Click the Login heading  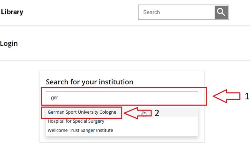click(9, 44)
